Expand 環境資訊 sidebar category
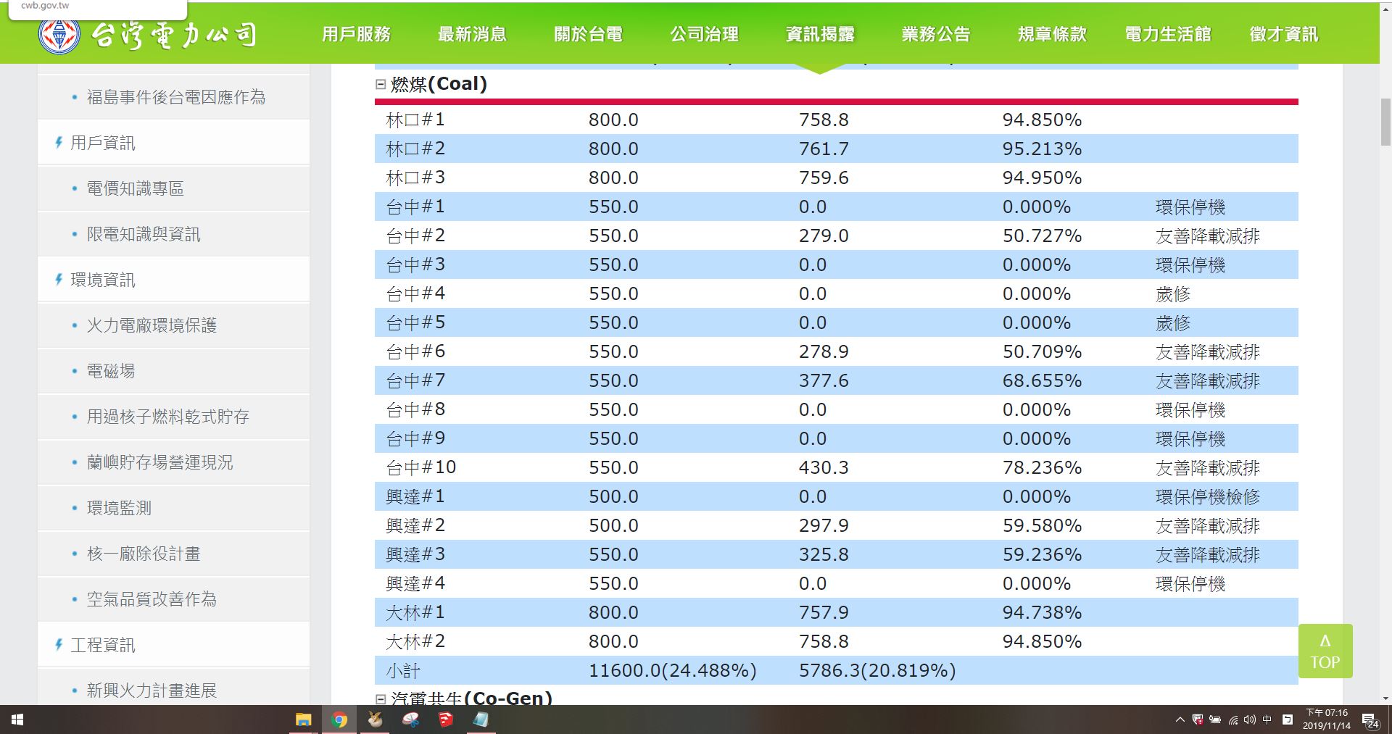1392x734 pixels. pos(102,280)
